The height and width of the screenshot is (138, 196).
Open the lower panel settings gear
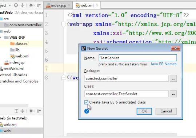pos(32,111)
